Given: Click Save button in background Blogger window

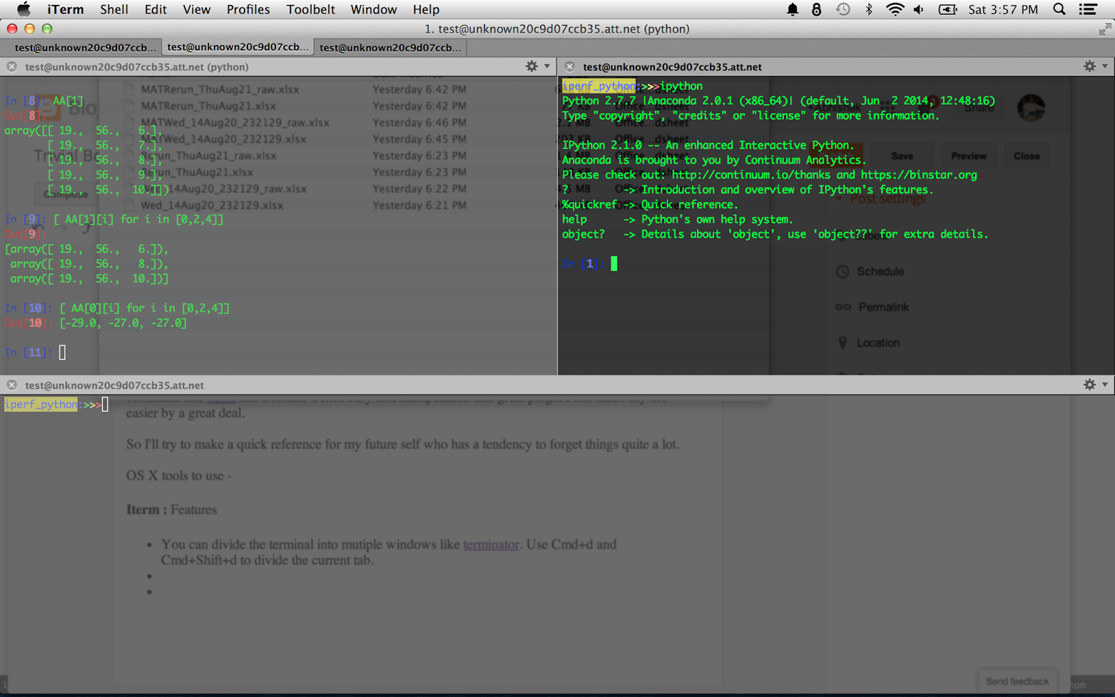Looking at the screenshot, I should (902, 156).
